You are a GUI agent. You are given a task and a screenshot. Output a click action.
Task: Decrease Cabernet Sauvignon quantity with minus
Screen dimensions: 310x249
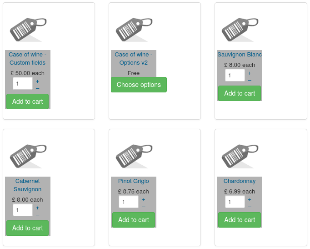pyautogui.click(x=37, y=215)
